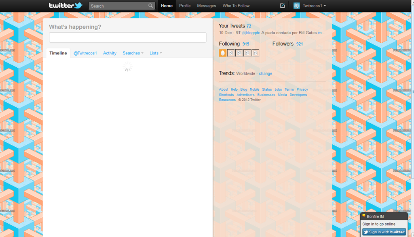Open the second following avatar thumbnail
The height and width of the screenshot is (237, 414).
231,53
